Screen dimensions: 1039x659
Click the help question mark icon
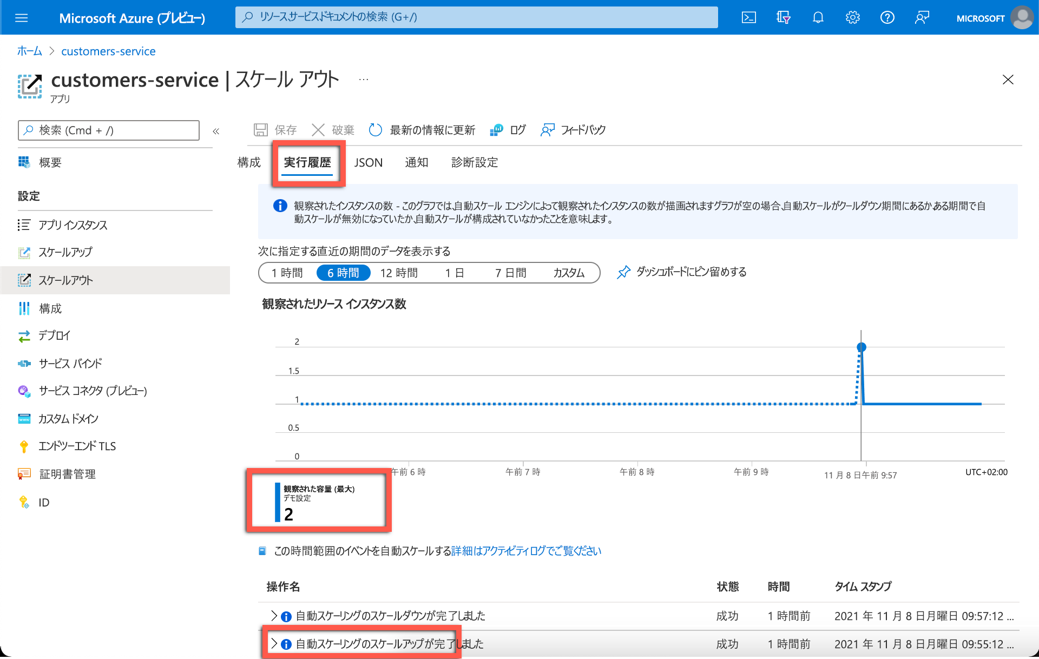click(887, 18)
